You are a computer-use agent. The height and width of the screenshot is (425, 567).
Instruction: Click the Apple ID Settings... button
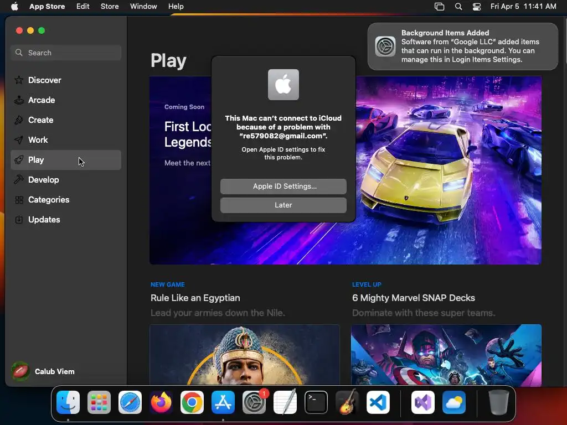coord(283,186)
